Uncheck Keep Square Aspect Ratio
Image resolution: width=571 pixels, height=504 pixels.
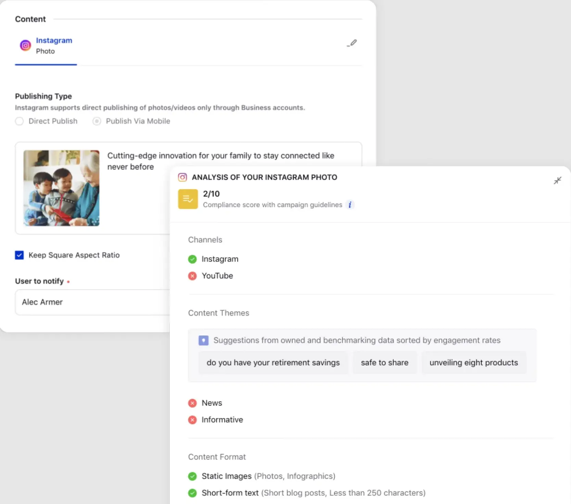(x=19, y=255)
